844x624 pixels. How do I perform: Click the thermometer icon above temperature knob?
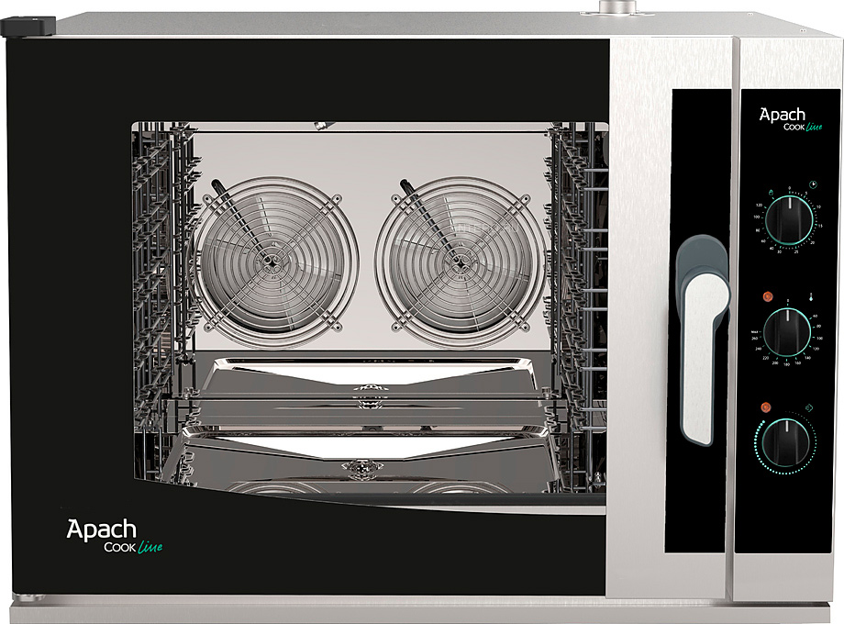click(811, 297)
